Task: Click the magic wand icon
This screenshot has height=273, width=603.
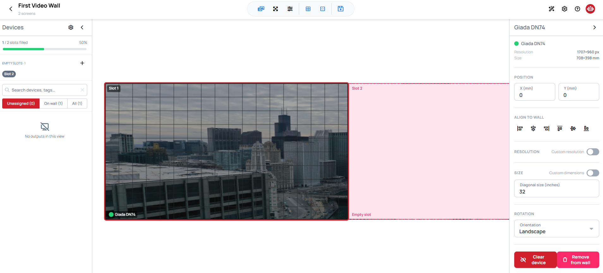Action: click(552, 9)
